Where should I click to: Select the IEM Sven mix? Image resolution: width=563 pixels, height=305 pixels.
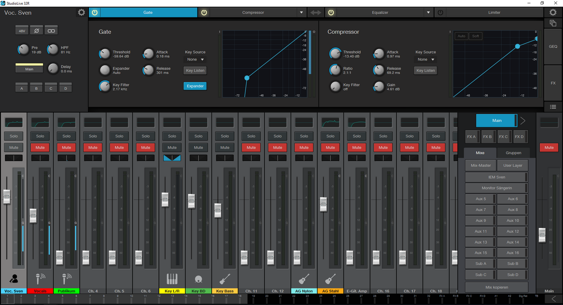497,177
